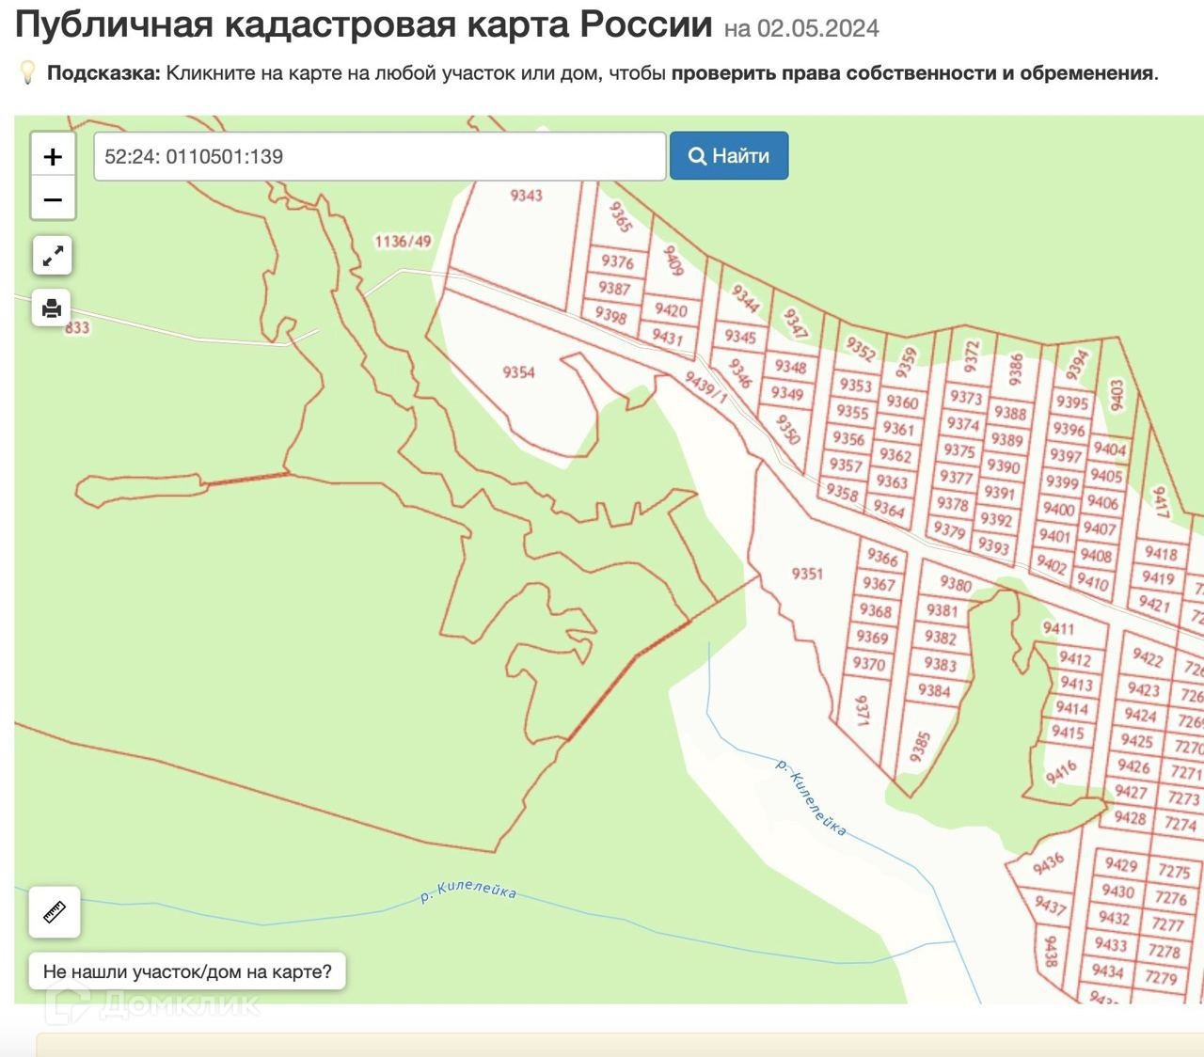Select parcel 9433 on the map
Screen dimensions: 1204x1057
(x=1111, y=944)
